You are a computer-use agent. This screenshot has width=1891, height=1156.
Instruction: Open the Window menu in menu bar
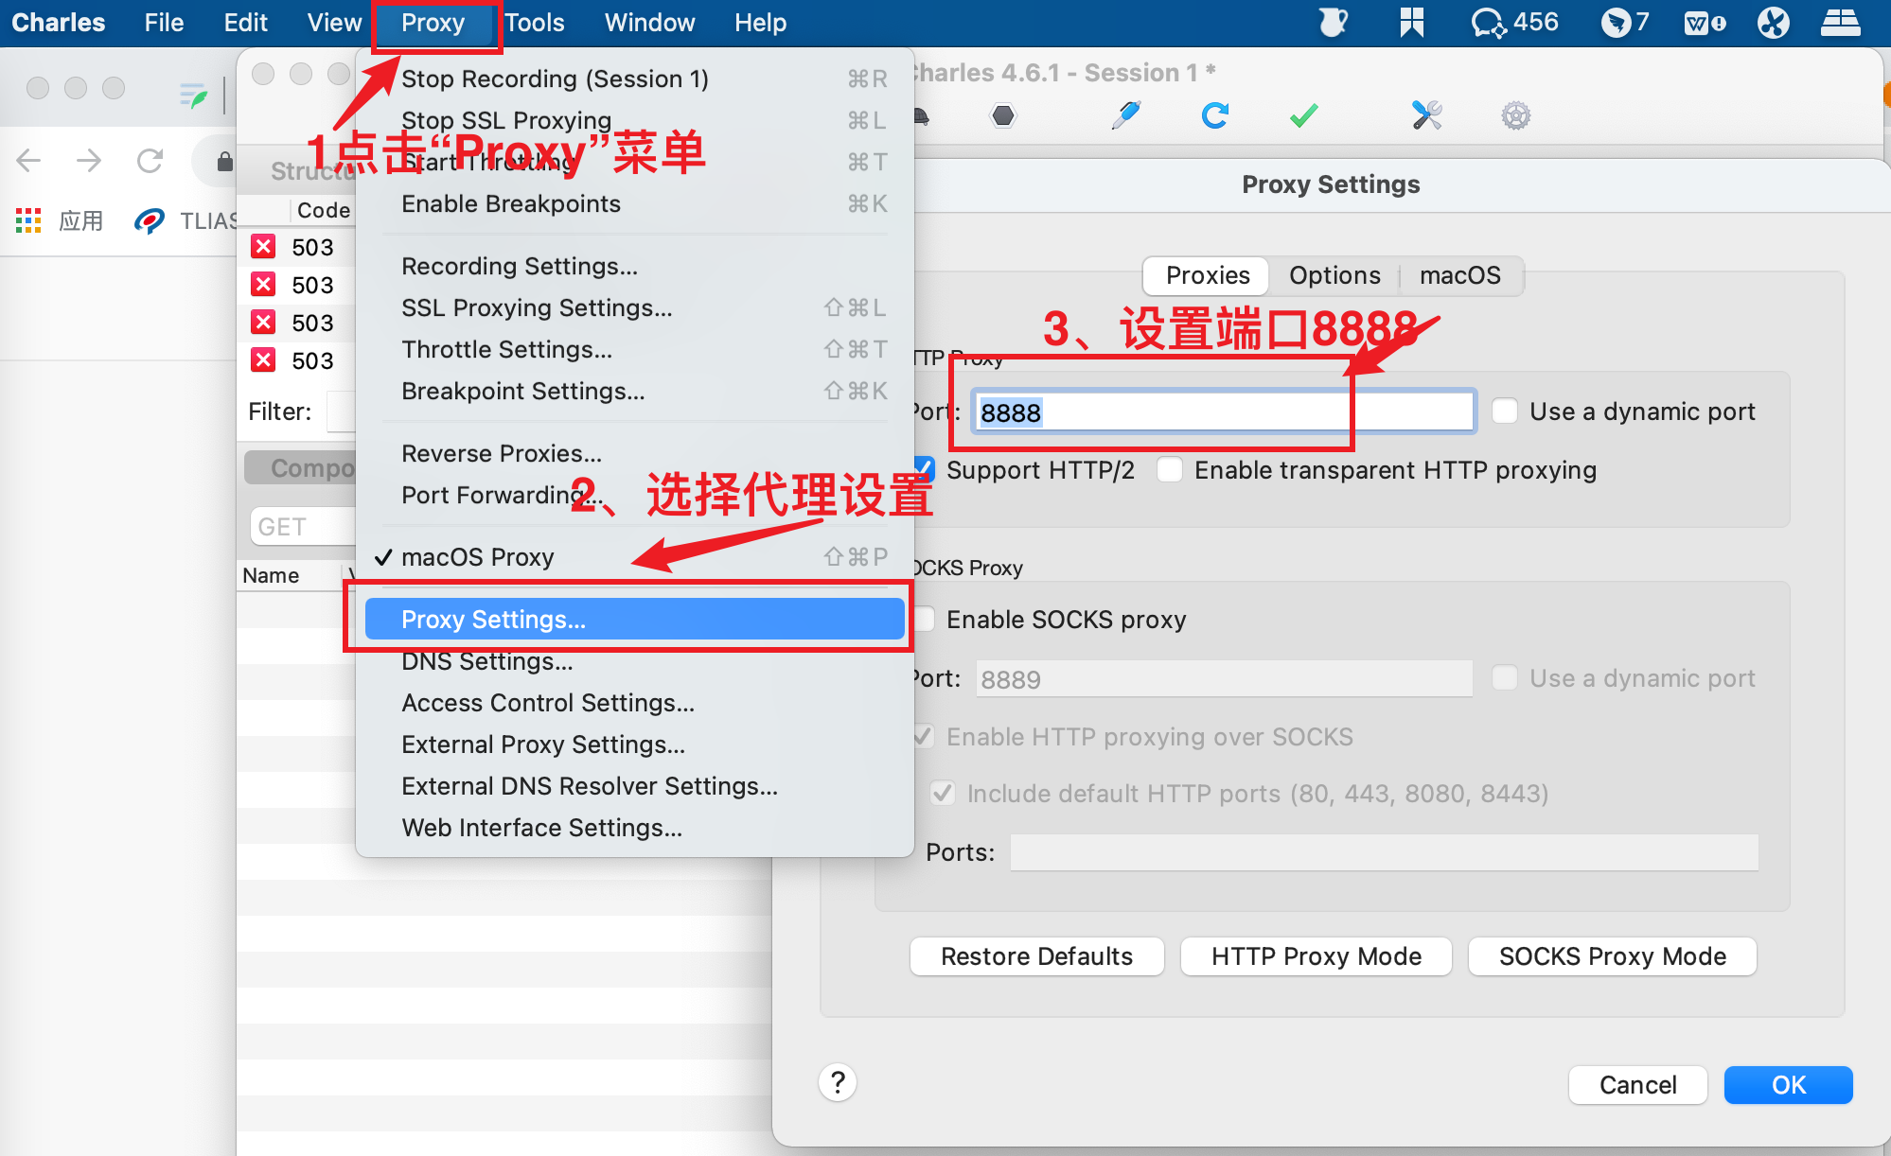coord(649,23)
